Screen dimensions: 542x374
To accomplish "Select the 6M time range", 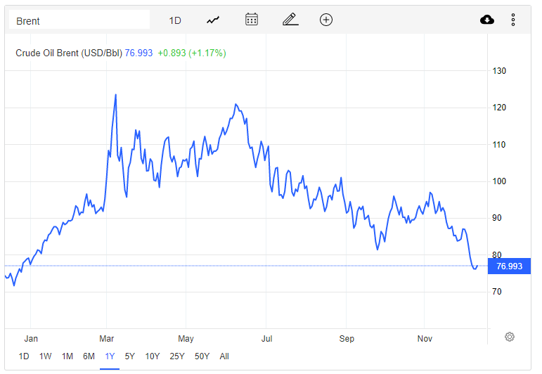I will pyautogui.click(x=89, y=356).
